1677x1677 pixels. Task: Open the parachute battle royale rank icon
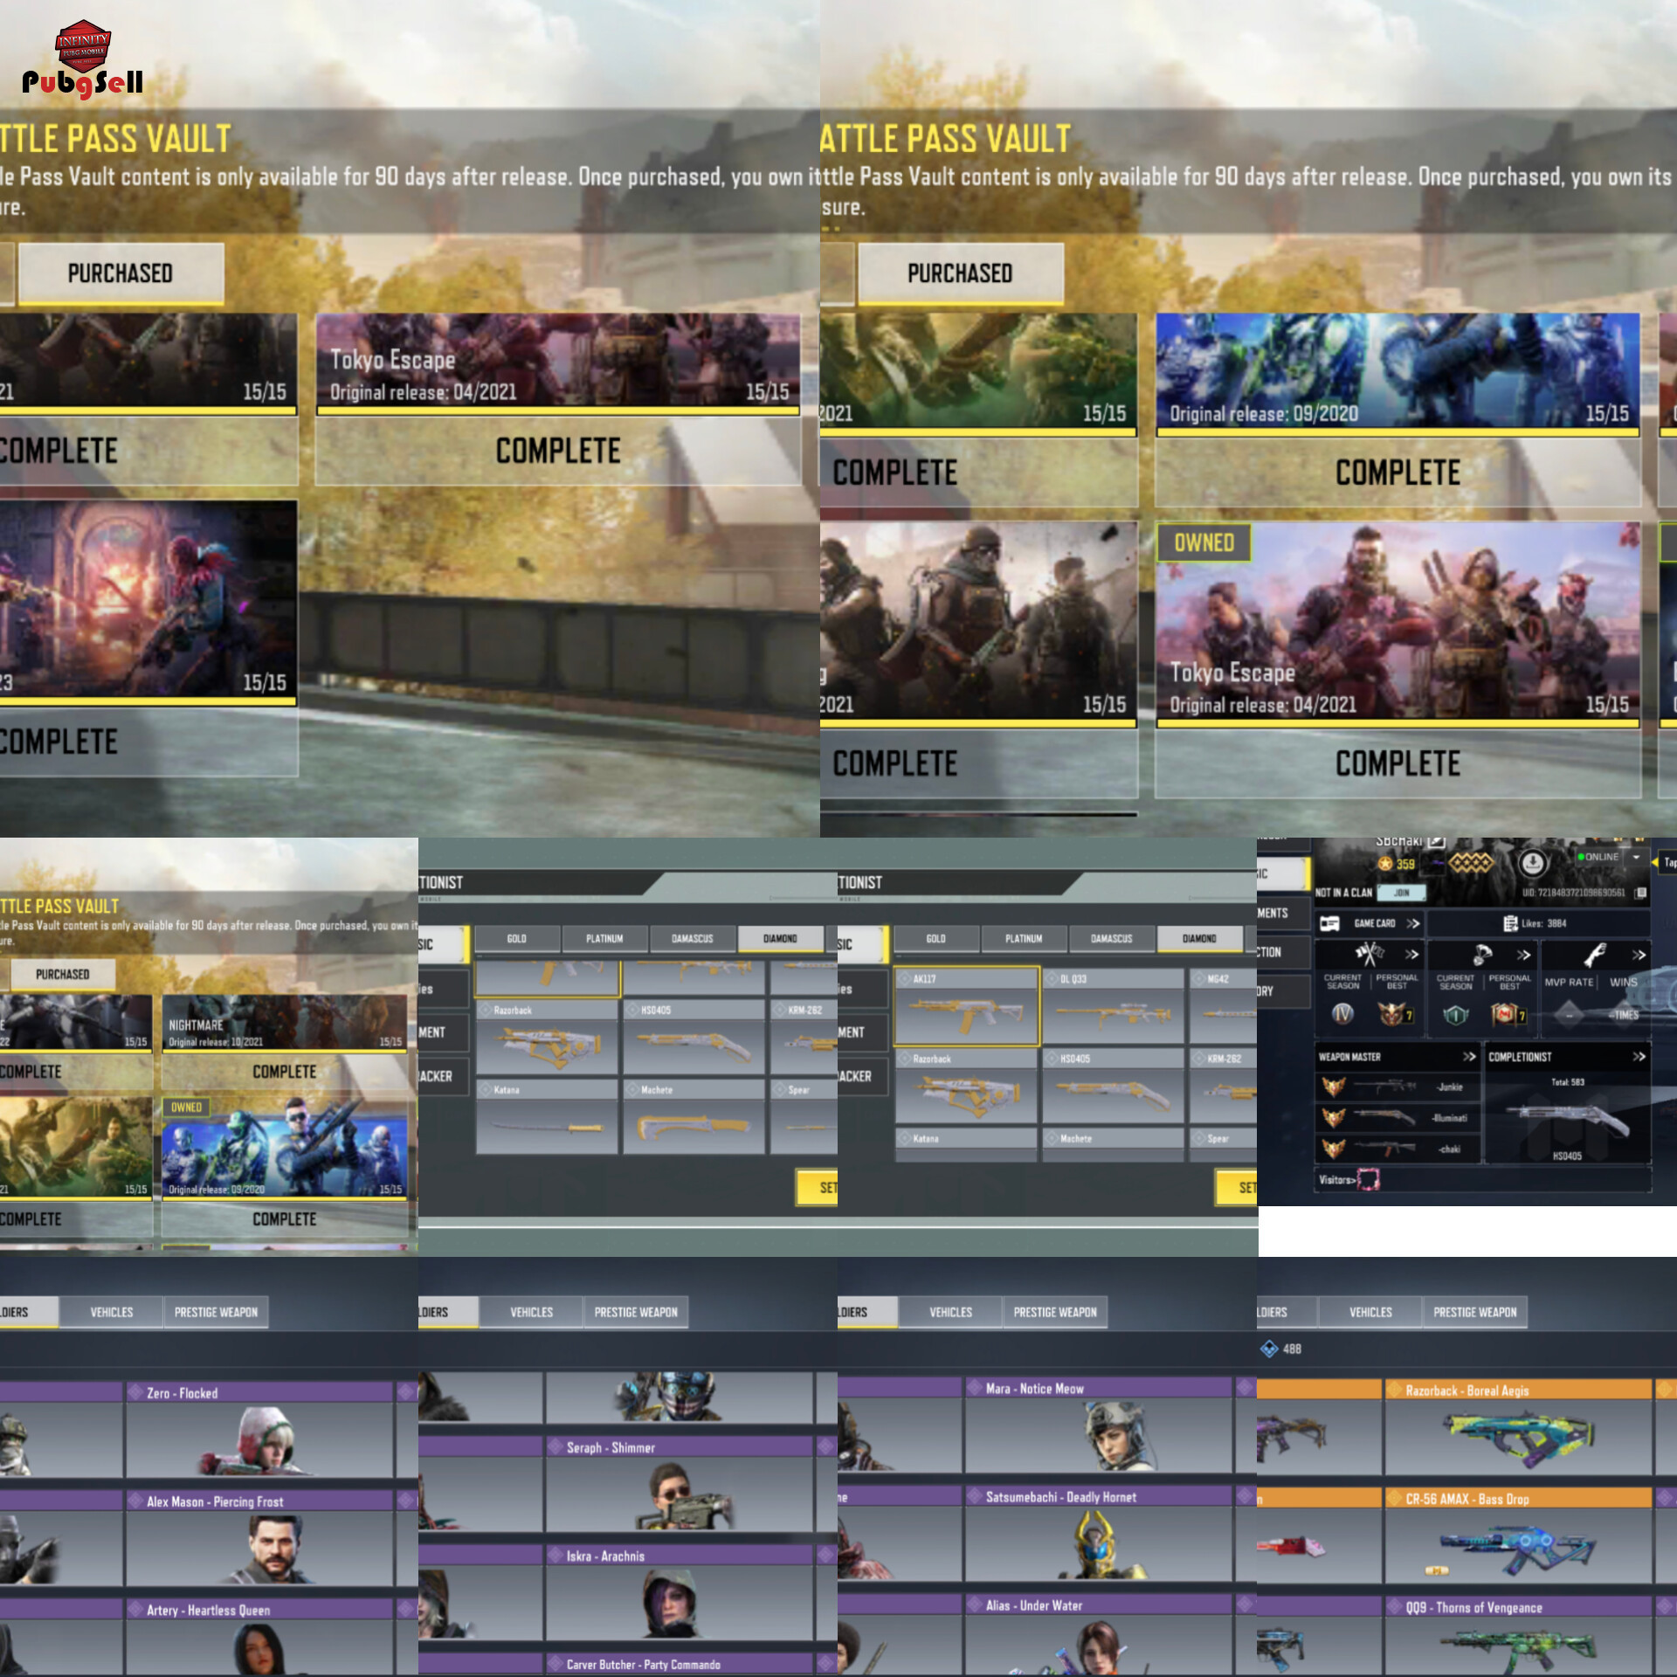click(1482, 954)
